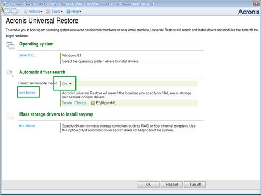This screenshot has width=262, height=195.
Task: Click the Help question mark icon
Action: pos(68,12)
